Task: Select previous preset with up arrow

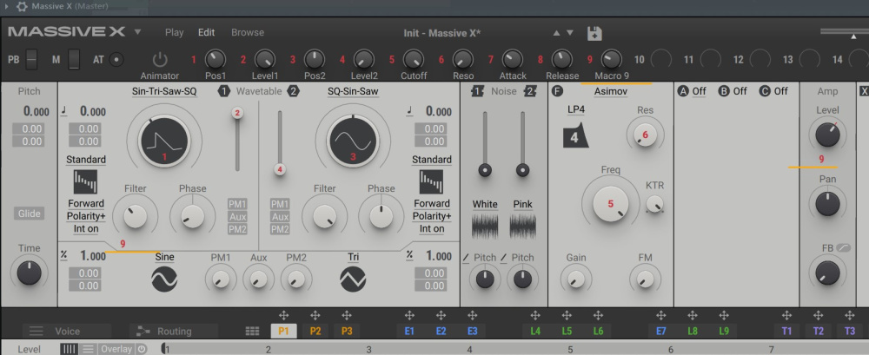Action: coord(556,33)
